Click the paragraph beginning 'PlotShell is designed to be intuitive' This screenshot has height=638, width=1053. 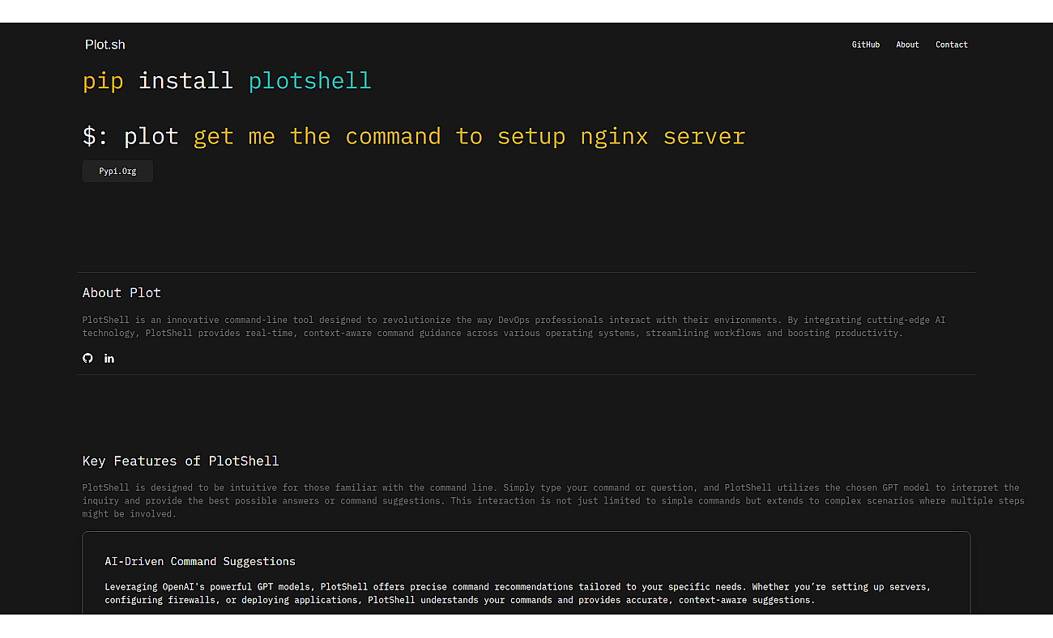(553, 500)
